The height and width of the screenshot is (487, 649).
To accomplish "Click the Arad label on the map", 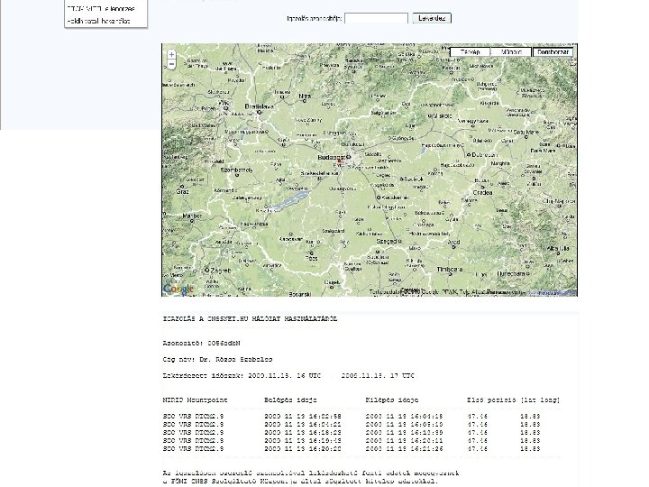I will [x=453, y=242].
